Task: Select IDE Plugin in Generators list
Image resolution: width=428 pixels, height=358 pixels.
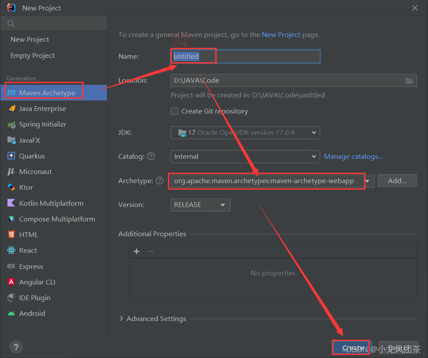Action: [54, 298]
